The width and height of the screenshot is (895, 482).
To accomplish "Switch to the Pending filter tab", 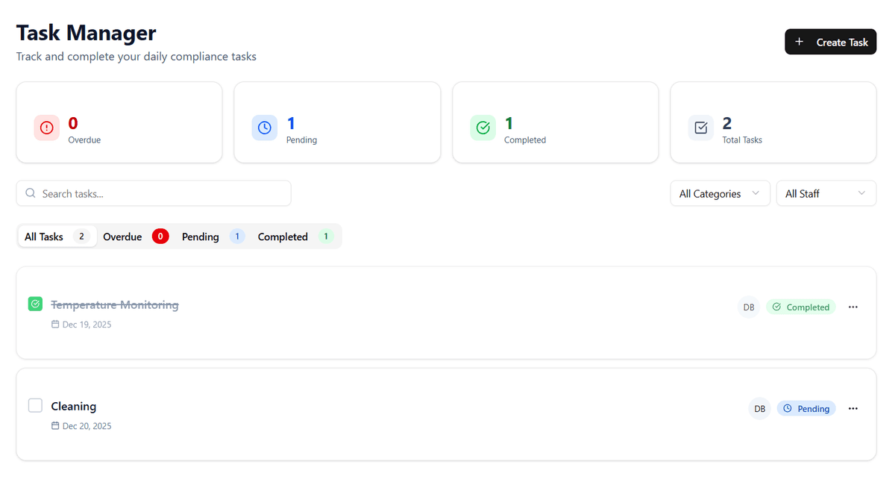I will point(200,237).
